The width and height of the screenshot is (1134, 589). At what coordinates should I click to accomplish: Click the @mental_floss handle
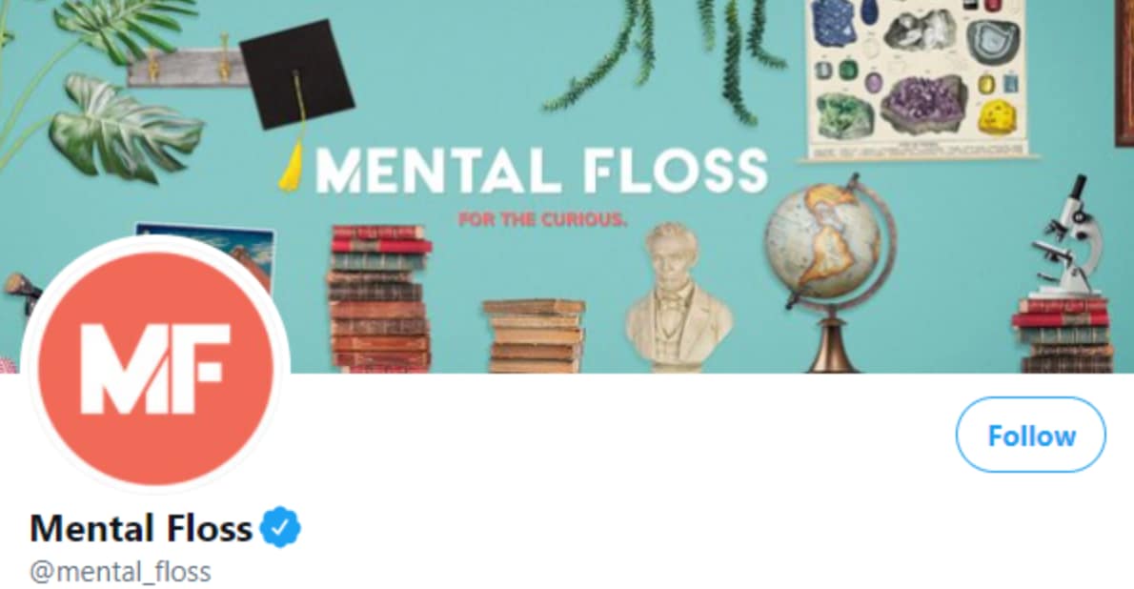(x=120, y=572)
